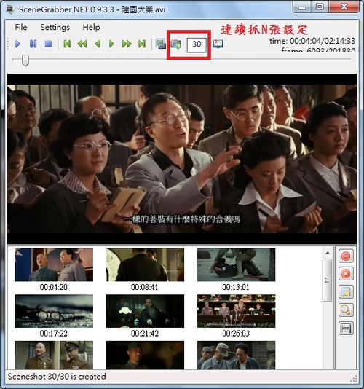Click the 00:26:03 timestamp label
Screen dimensions: 364x389
[x=236, y=333]
